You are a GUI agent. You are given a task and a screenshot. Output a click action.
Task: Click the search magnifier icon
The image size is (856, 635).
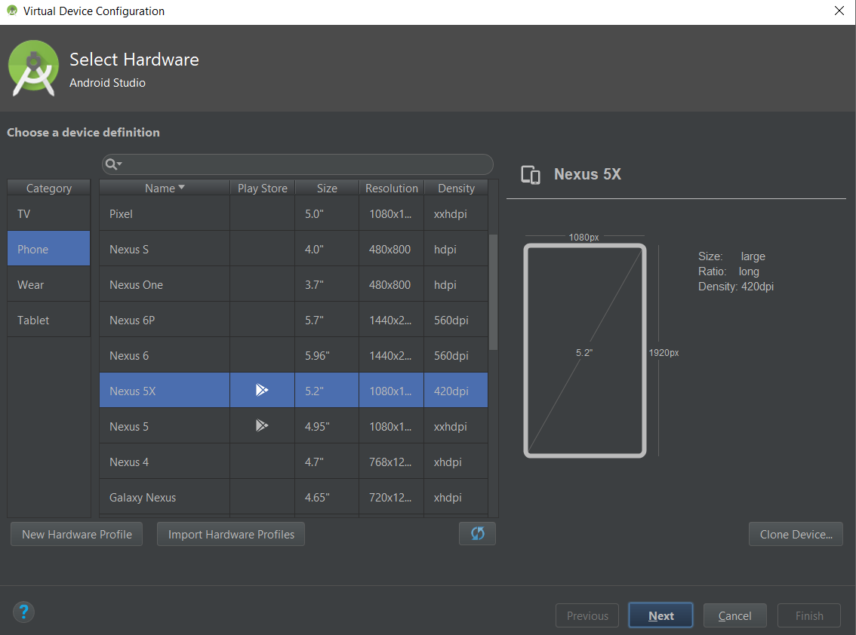click(x=112, y=164)
